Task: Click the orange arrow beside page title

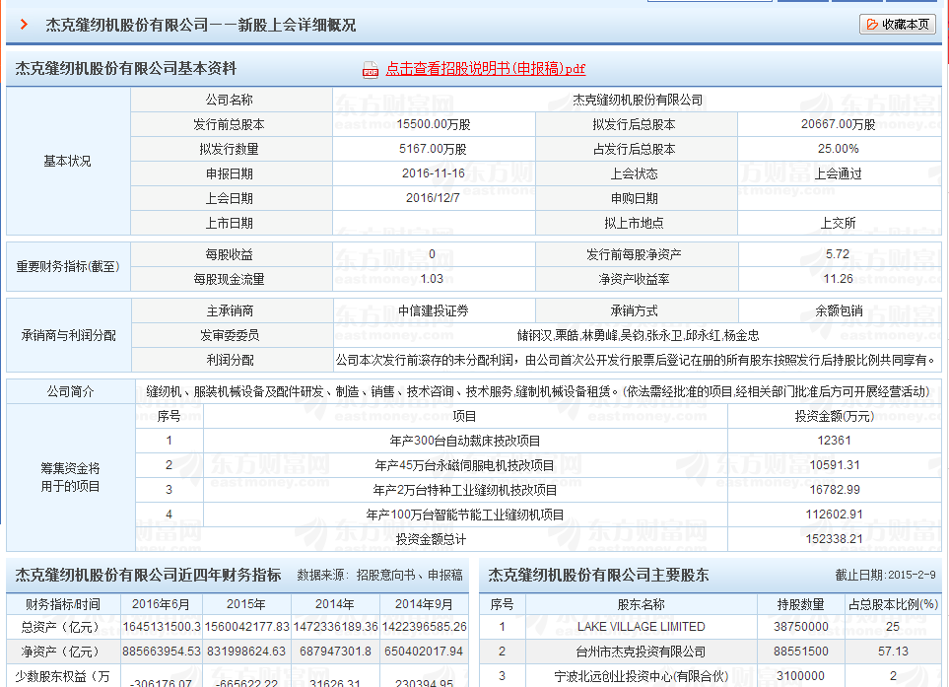Action: pyautogui.click(x=24, y=25)
